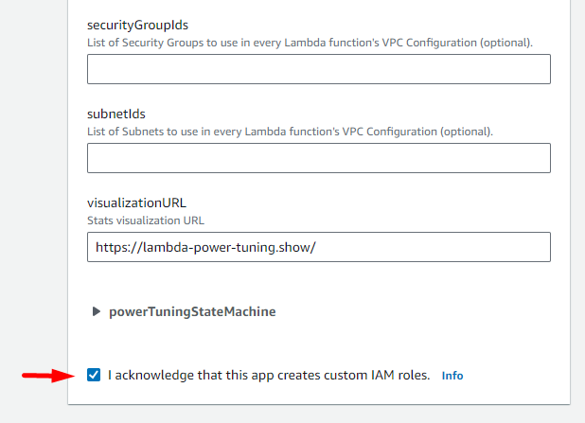This screenshot has height=423, width=585.
Task: Click the securityGroupIds field label
Action: pyautogui.click(x=137, y=25)
